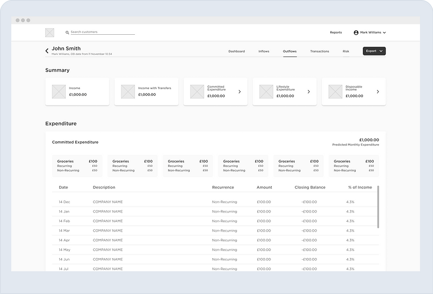Select the Outflows tab
The width and height of the screenshot is (433, 294).
point(290,51)
